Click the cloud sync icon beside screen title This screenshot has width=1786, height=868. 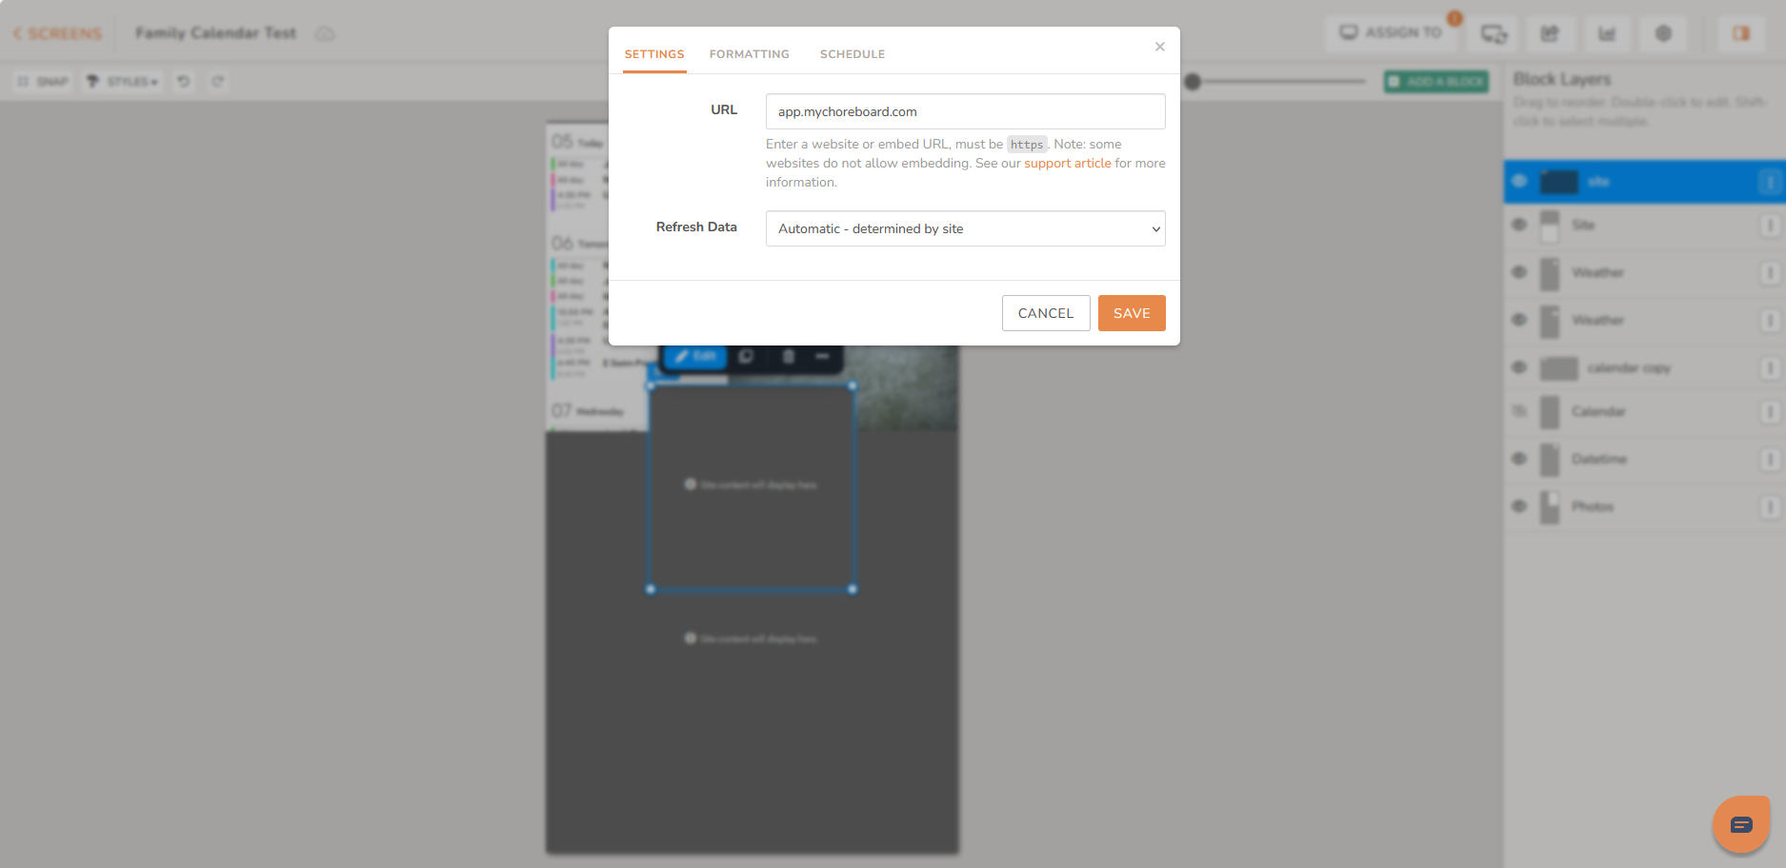pyautogui.click(x=325, y=33)
